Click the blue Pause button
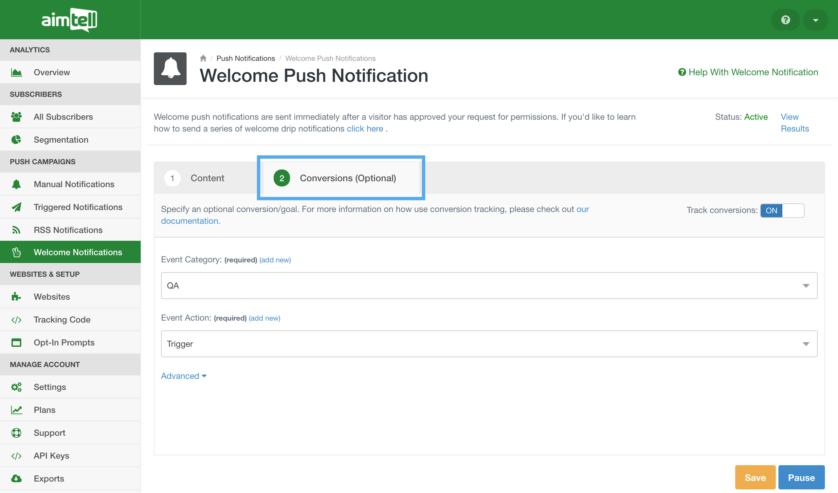 [801, 477]
